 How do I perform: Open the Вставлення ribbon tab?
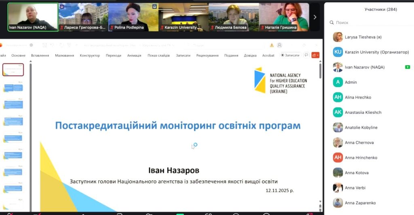tap(40, 55)
